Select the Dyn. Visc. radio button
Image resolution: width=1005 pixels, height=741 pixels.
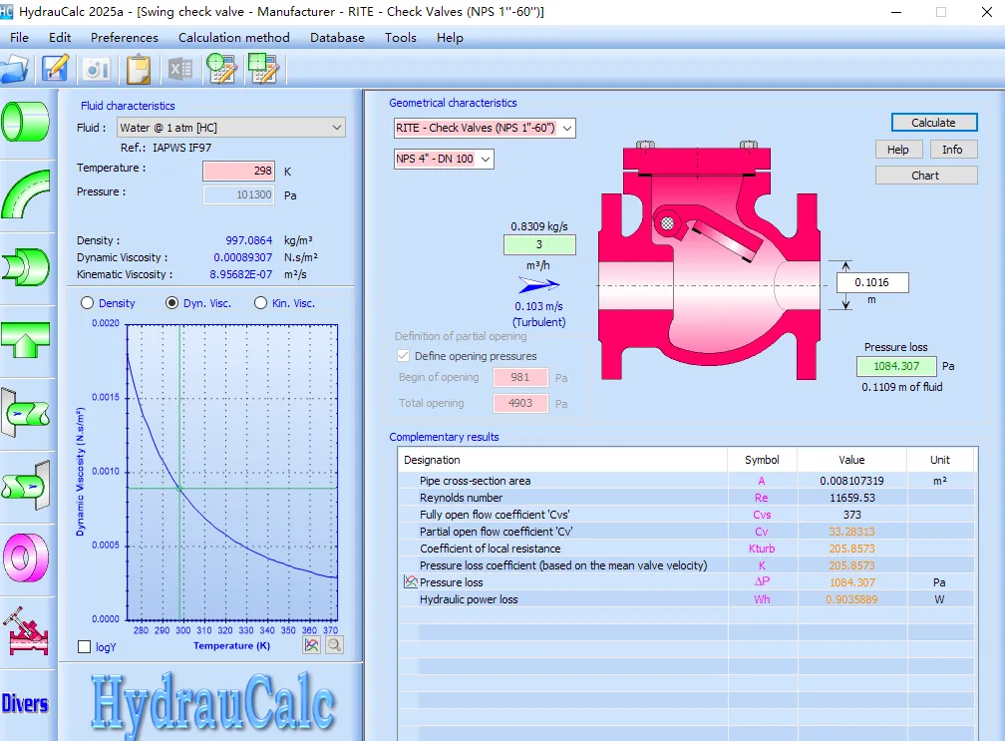171,303
